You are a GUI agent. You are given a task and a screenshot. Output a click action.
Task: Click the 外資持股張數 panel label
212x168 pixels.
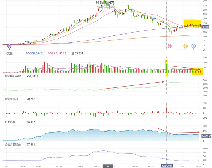pos(13,76)
